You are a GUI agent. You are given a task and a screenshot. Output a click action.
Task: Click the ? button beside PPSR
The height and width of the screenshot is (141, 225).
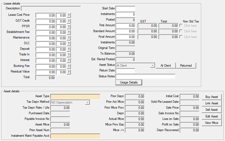pos(69,27)
